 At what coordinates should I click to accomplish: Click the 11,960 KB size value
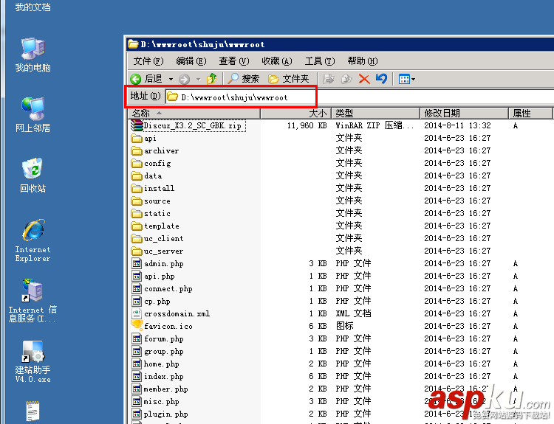[307, 125]
